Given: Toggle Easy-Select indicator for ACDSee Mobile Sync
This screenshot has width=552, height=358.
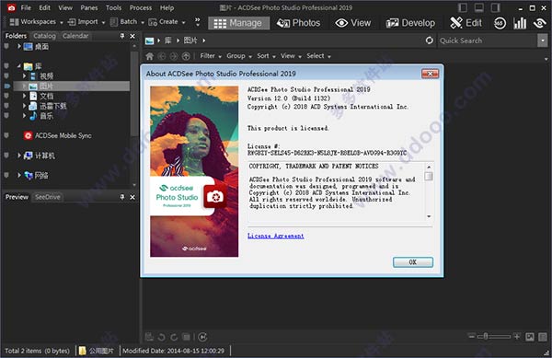Looking at the screenshot, I should click(x=6, y=135).
